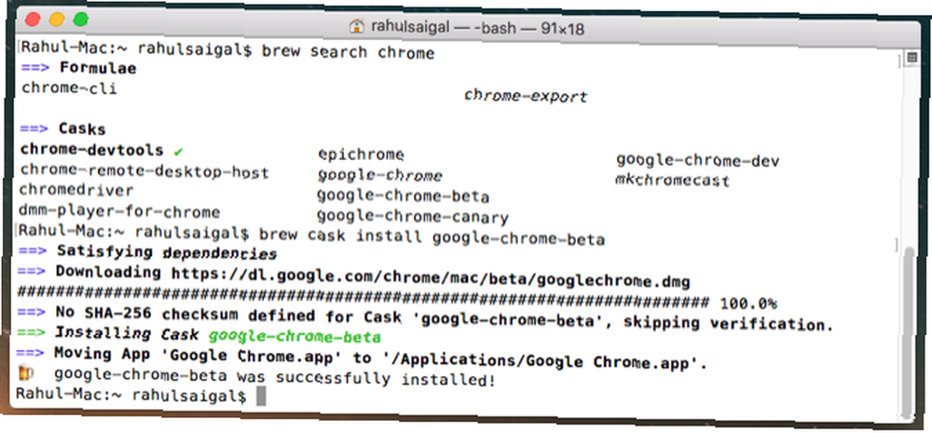Select the 'mkchromecast' entry
This screenshot has width=932, height=433.
pos(672,180)
